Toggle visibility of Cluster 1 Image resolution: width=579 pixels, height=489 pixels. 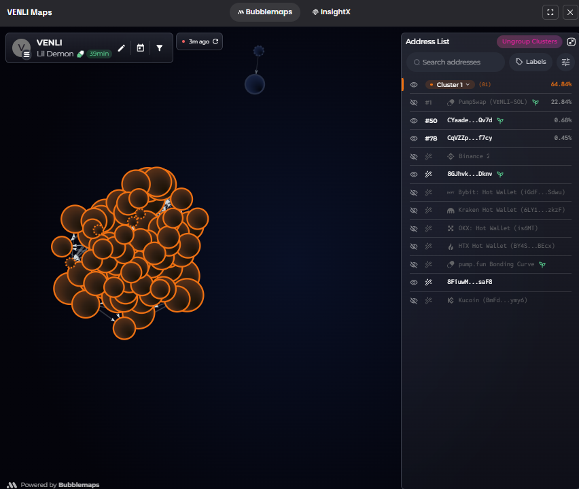click(414, 84)
